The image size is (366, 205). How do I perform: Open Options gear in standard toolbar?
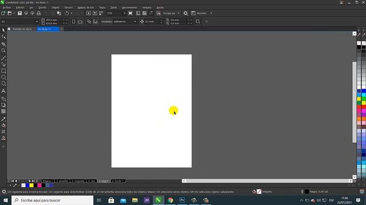click(185, 13)
